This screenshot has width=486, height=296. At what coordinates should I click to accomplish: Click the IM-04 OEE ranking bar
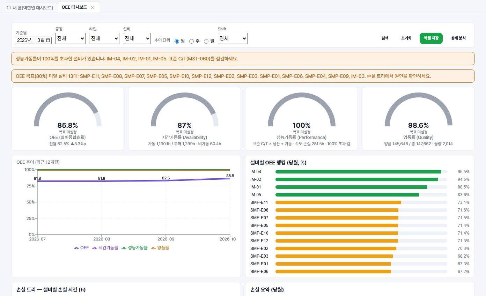click(x=358, y=172)
